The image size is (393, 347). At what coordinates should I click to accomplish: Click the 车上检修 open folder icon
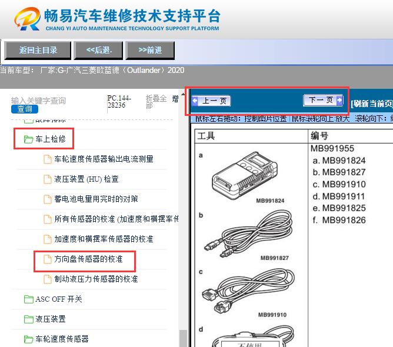tap(29, 139)
